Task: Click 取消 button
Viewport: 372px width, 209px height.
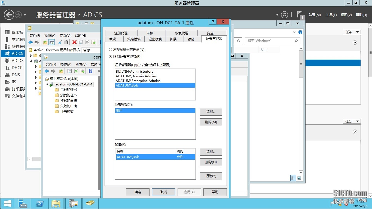Action: [164, 192]
